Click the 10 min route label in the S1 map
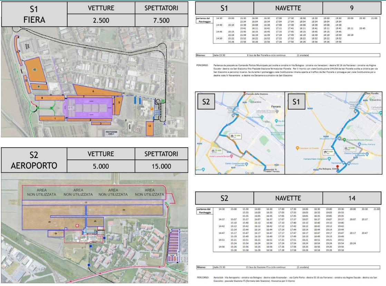Viewport: 386px width, 286px height. coord(349,149)
